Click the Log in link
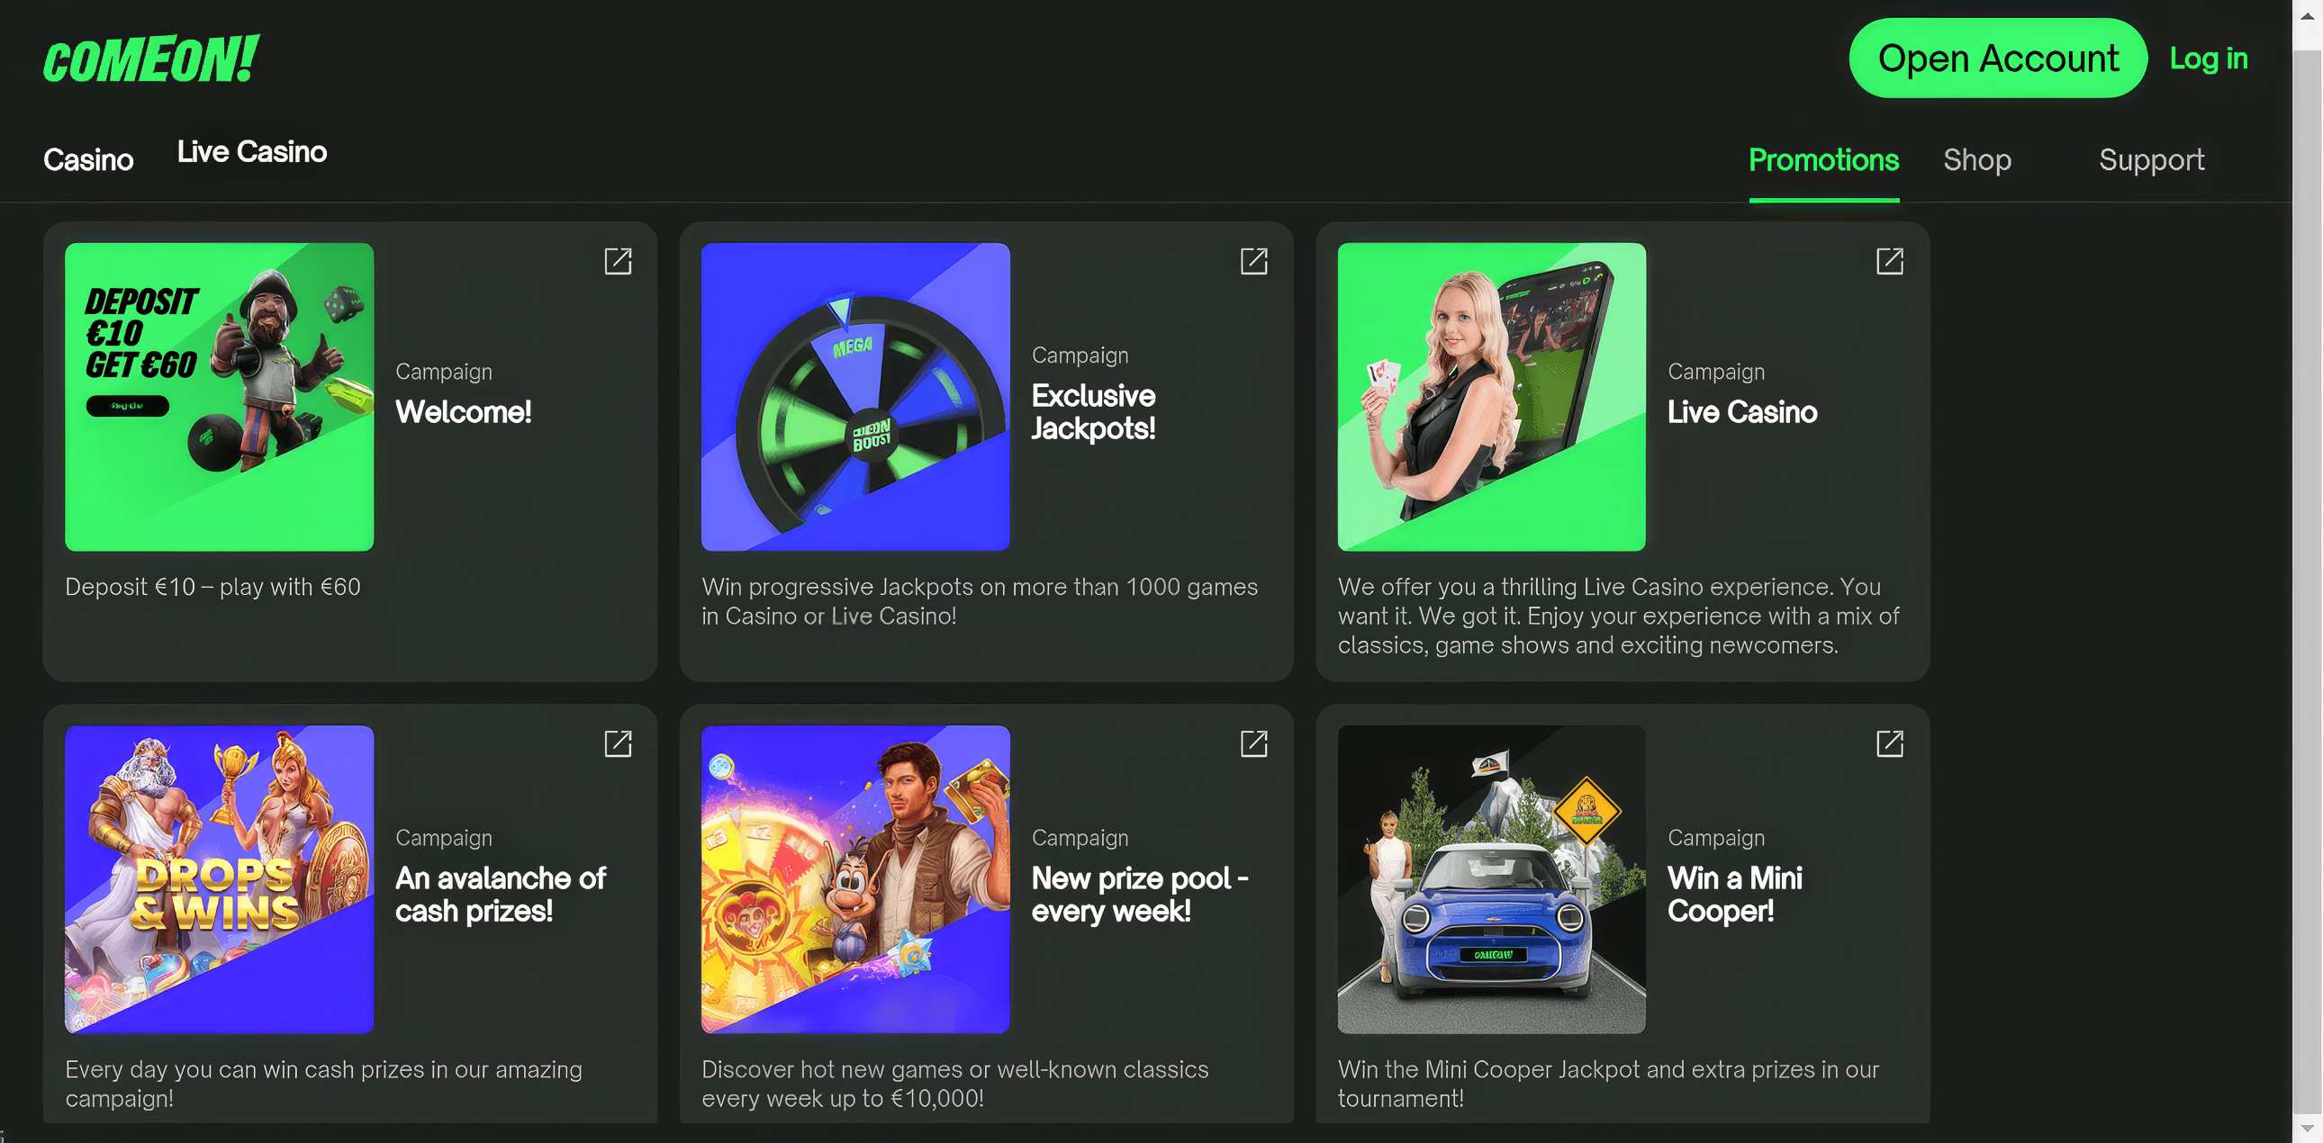This screenshot has height=1143, width=2323. tap(2208, 58)
